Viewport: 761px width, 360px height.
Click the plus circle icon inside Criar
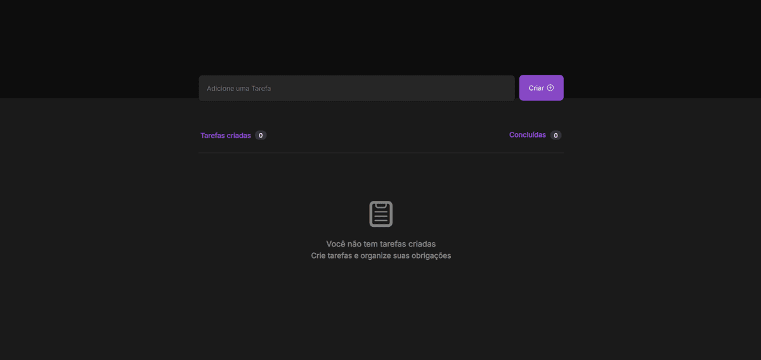(x=550, y=88)
